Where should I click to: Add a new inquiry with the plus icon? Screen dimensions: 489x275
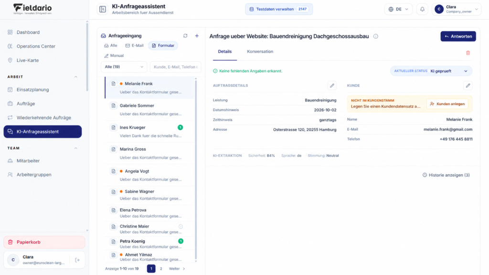(x=197, y=36)
